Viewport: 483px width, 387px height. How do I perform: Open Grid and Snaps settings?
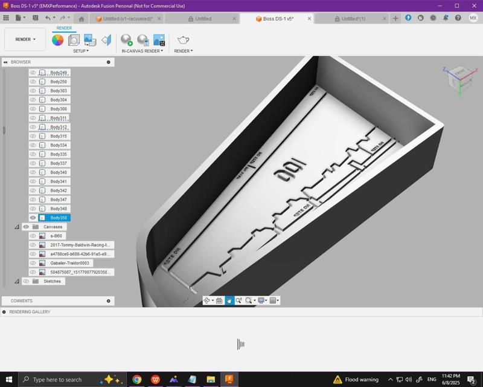pyautogui.click(x=273, y=301)
